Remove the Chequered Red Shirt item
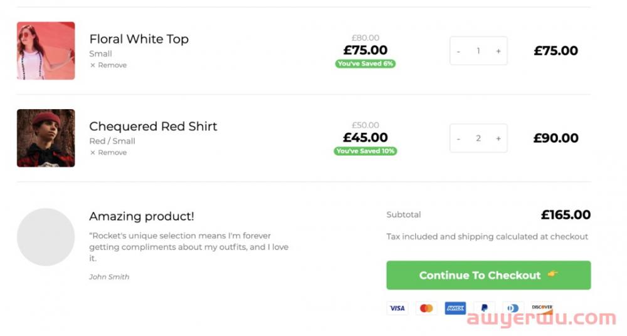Image resolution: width=627 pixels, height=336 pixels. (x=108, y=152)
